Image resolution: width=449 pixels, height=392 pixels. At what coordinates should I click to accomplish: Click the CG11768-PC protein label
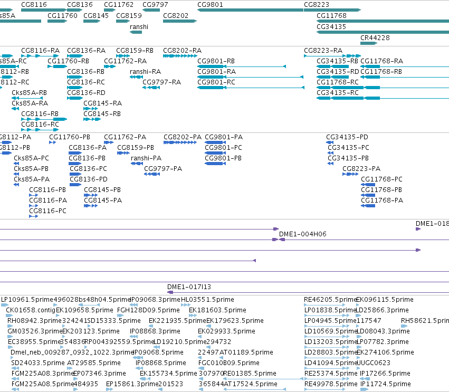click(x=381, y=179)
